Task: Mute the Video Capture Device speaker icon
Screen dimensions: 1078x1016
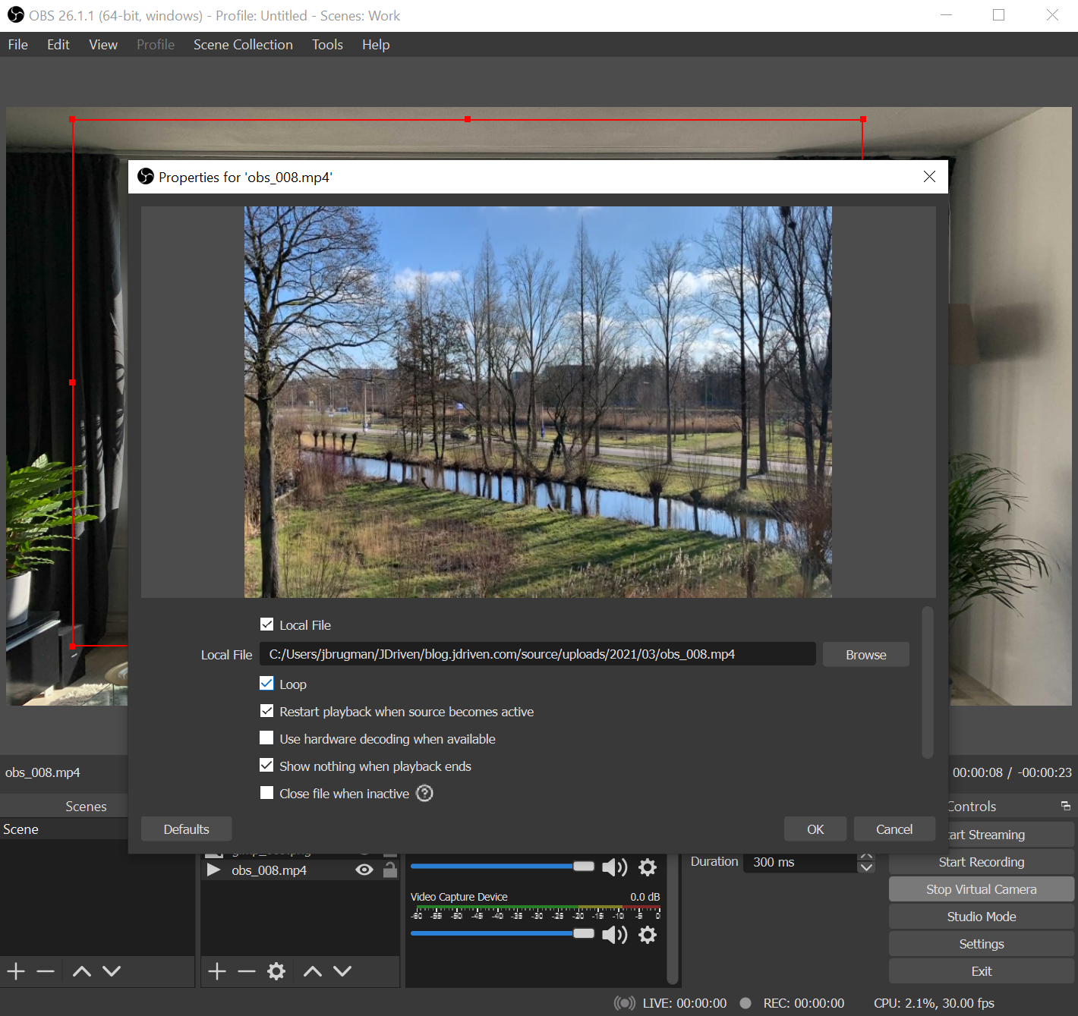Action: 614,934
